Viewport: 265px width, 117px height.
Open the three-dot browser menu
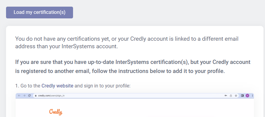pos(253,96)
